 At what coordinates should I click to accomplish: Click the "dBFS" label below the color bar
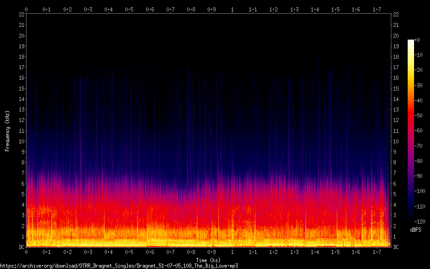coord(415,230)
